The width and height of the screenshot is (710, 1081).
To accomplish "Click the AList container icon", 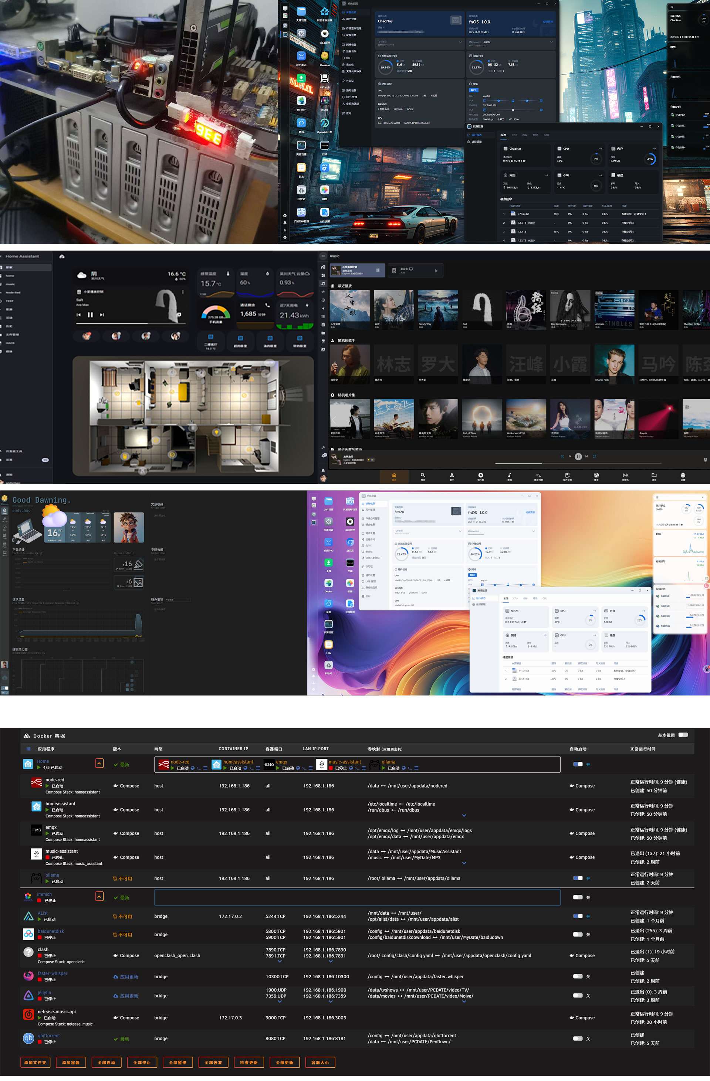I will click(28, 916).
